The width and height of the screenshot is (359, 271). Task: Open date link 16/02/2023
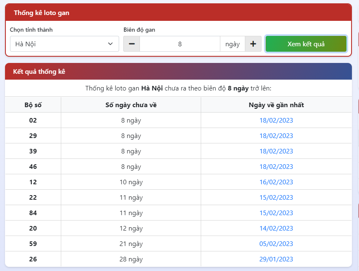[276, 182]
